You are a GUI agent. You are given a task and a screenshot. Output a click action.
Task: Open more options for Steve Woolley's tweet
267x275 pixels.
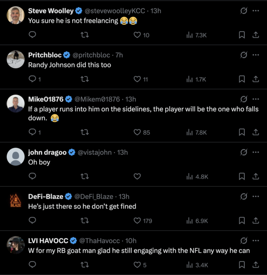tap(255, 11)
